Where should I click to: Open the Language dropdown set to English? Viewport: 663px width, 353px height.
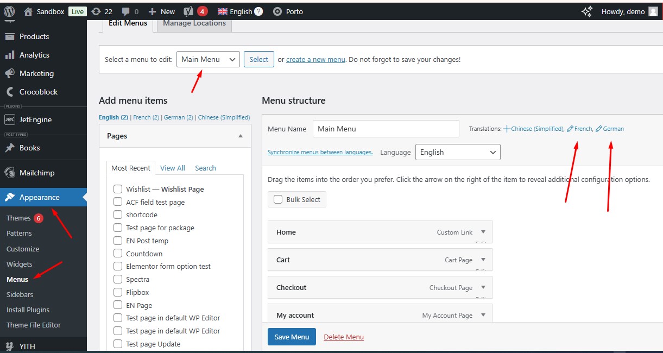[458, 152]
